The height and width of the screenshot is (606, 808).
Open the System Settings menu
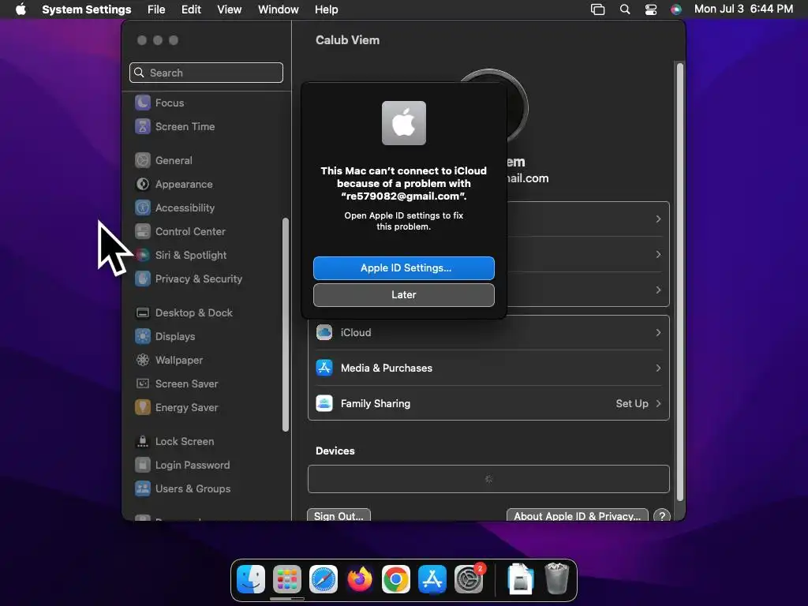coord(87,9)
